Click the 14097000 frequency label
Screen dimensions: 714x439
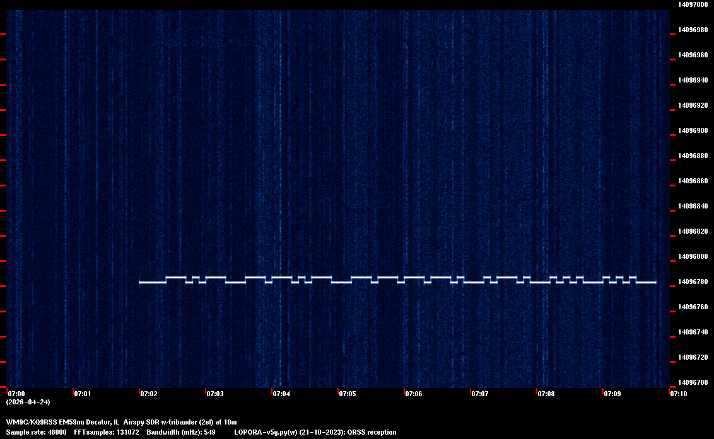692,4
